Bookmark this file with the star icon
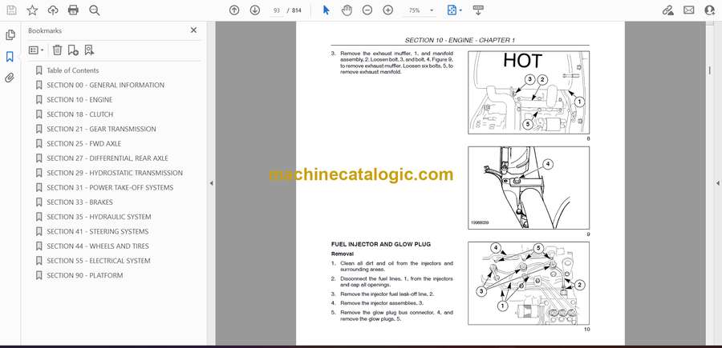Viewport: 722px width, 348px height. pos(32,10)
